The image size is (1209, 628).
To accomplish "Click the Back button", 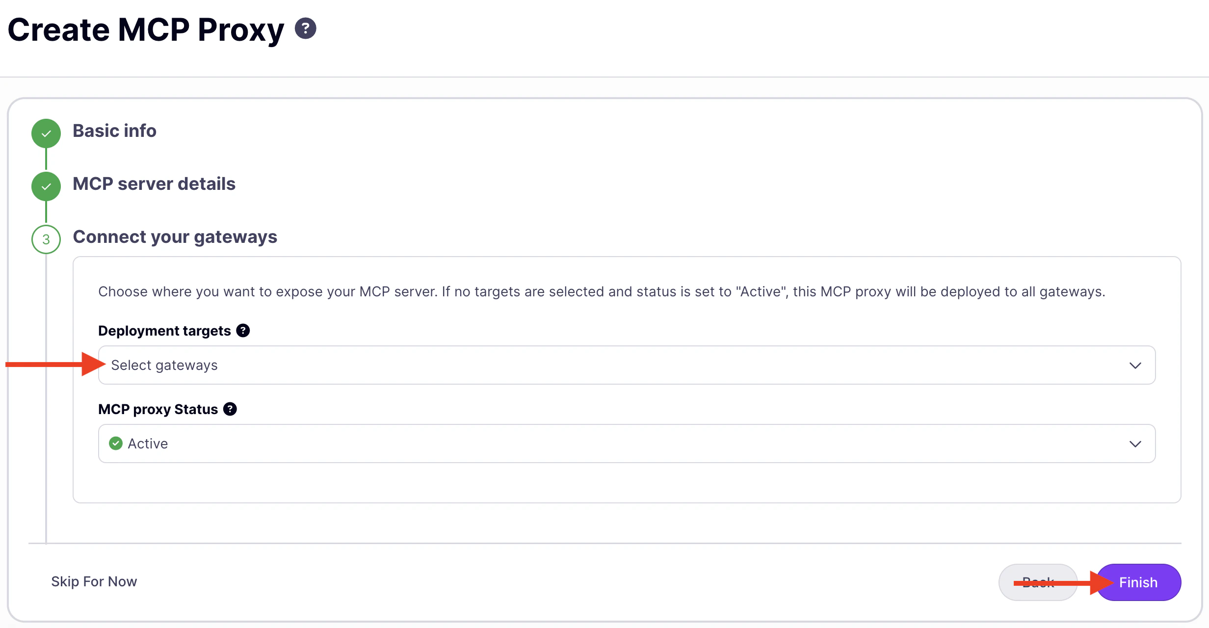I will 1038,582.
